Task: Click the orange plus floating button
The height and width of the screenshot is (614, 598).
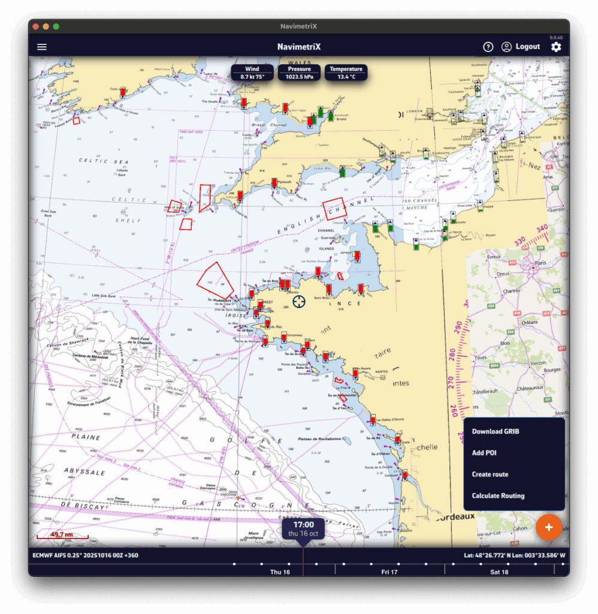Action: pyautogui.click(x=548, y=527)
